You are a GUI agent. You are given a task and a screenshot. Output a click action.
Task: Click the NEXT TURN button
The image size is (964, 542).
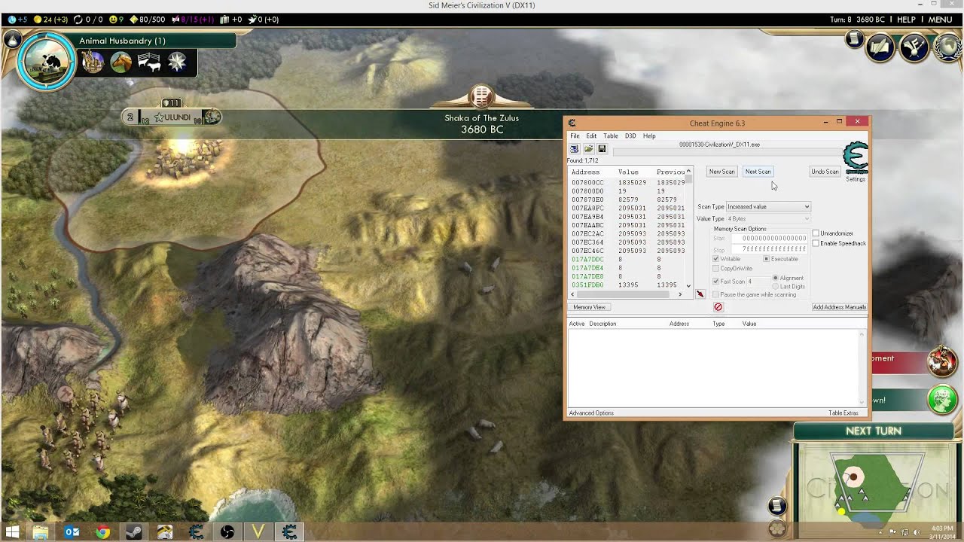point(873,431)
